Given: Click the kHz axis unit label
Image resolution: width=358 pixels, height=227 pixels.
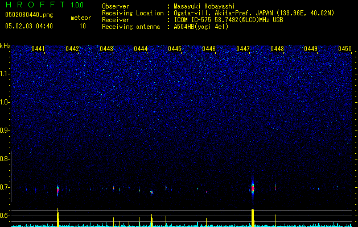Looking at the screenshot, I should pos(5,46).
